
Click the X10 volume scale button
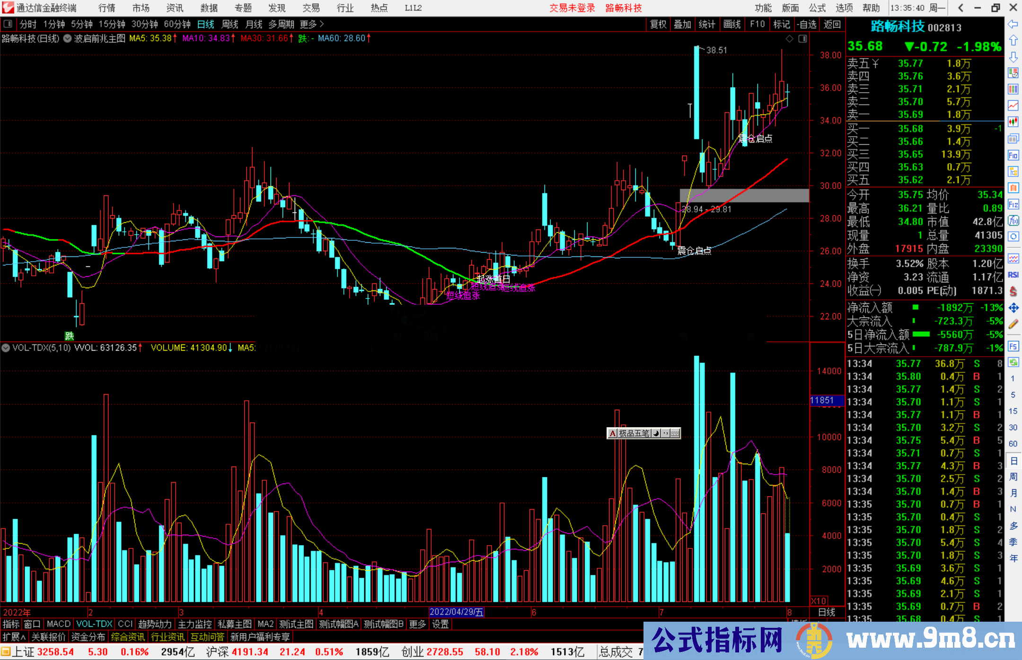pyautogui.click(x=819, y=601)
